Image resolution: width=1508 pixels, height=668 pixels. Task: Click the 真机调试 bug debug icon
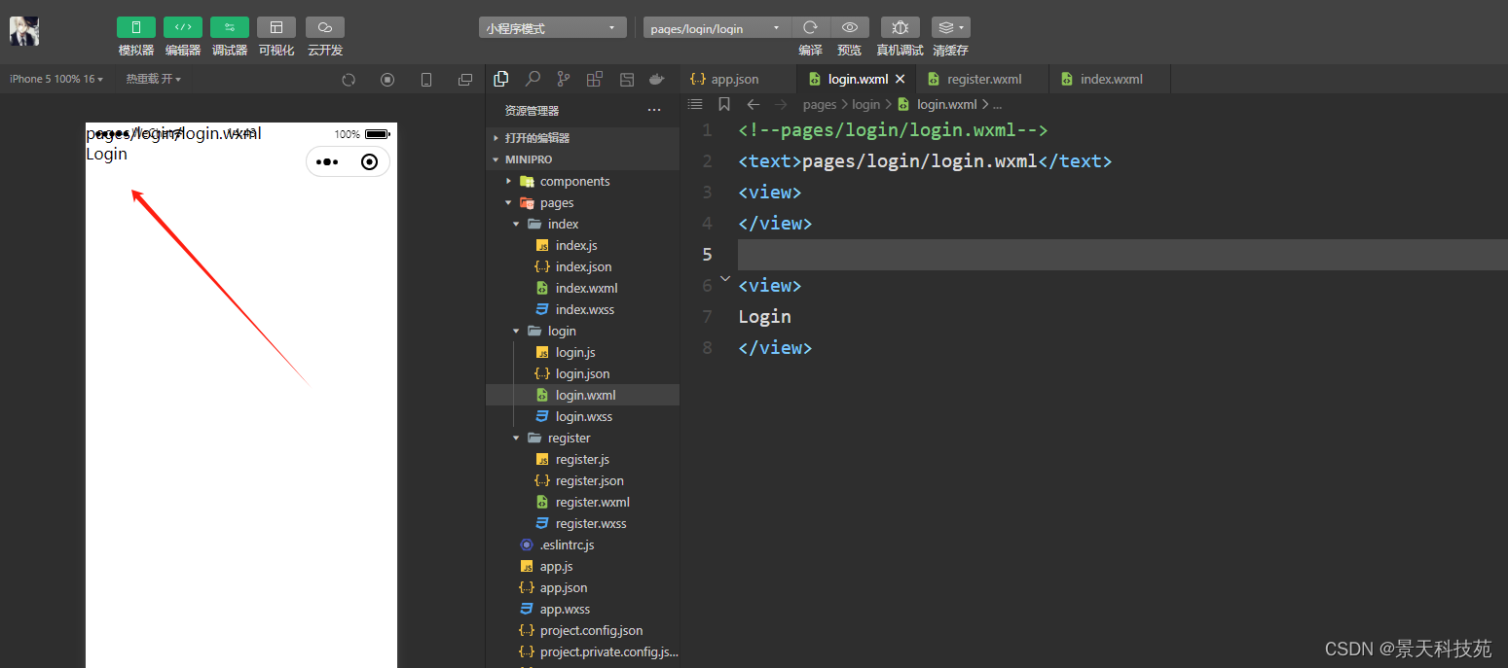click(x=901, y=27)
